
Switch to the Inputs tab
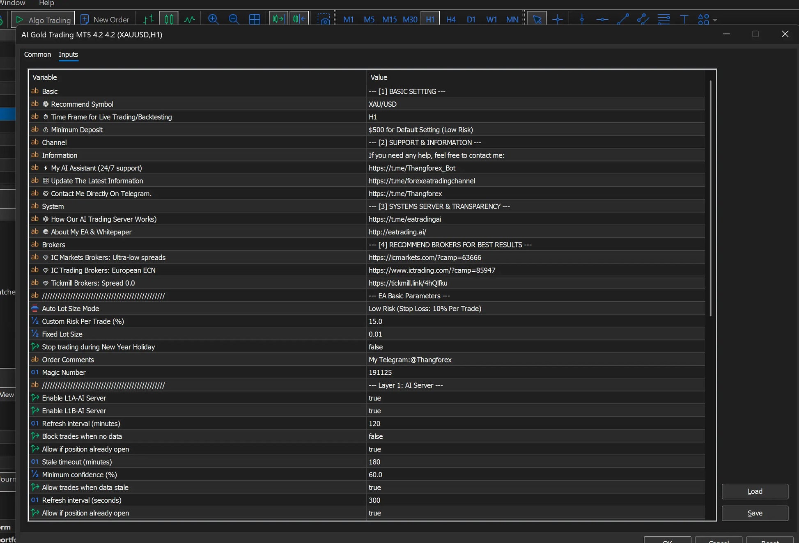click(68, 54)
